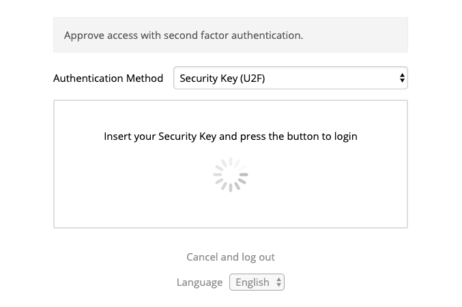Click the upward arrow in the Language selector
Screen dimensions: 462x307
278,280
